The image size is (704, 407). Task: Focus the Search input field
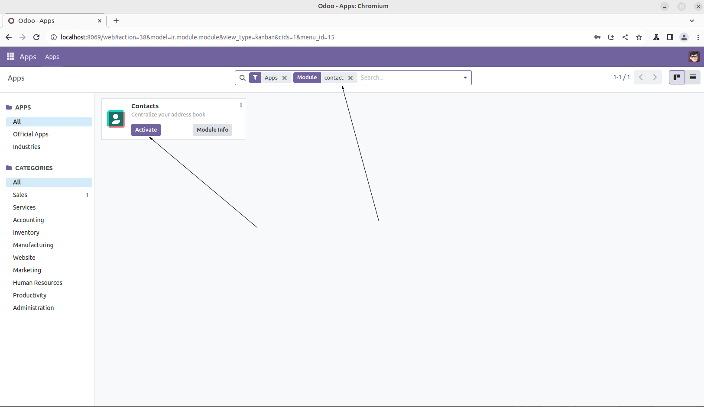coord(409,78)
